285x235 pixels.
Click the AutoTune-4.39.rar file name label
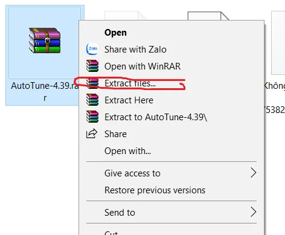pos(45,92)
